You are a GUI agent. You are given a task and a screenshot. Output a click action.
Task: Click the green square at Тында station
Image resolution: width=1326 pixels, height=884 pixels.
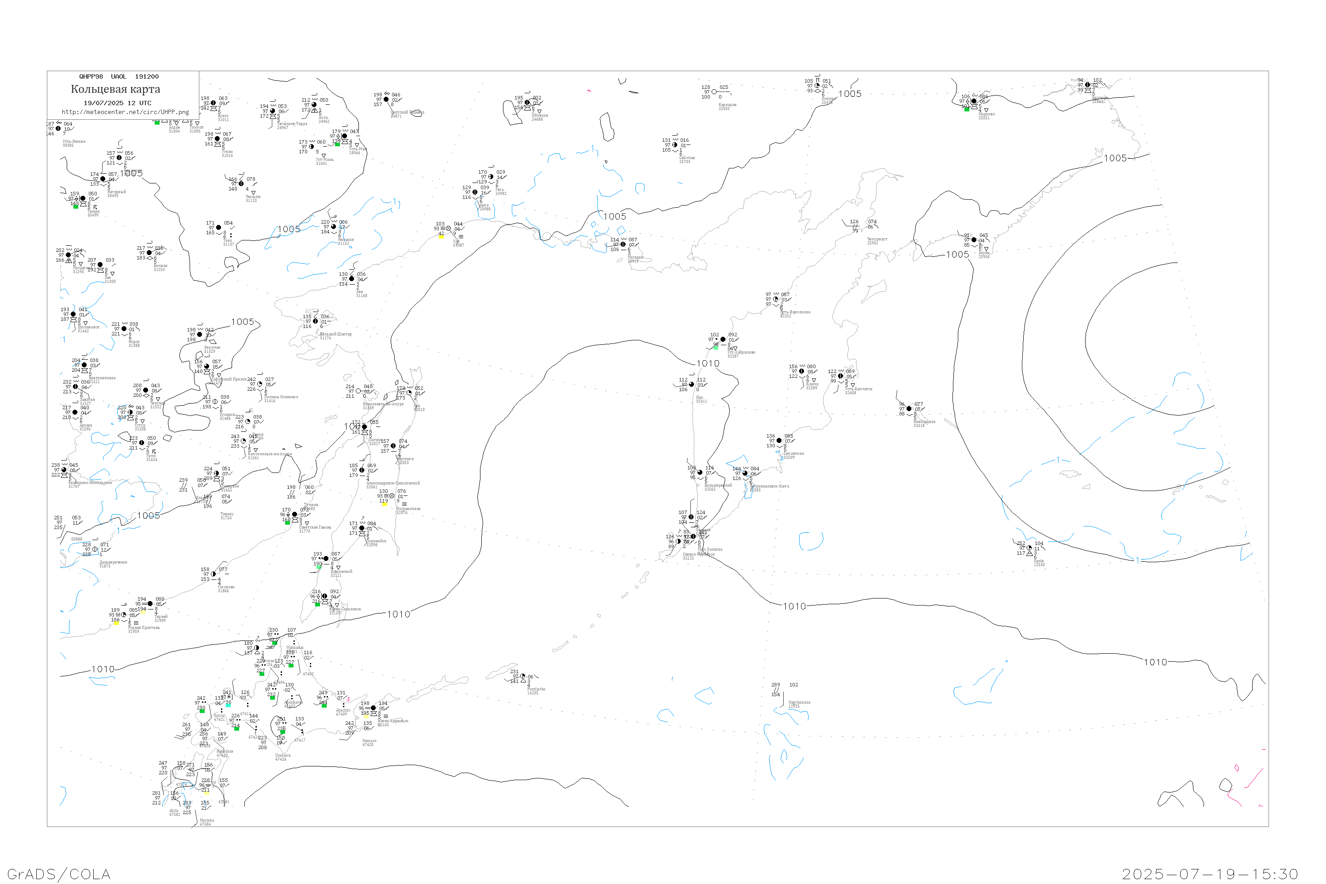coord(76,206)
